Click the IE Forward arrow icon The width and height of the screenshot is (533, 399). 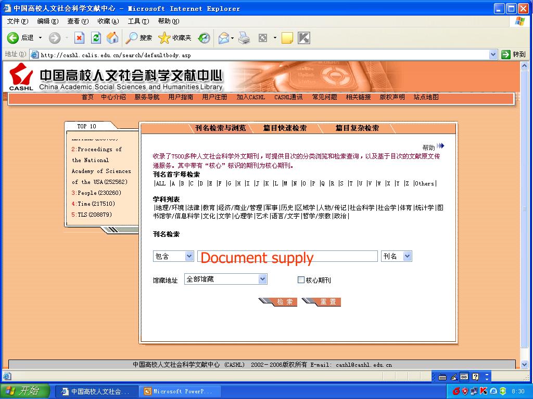54,37
